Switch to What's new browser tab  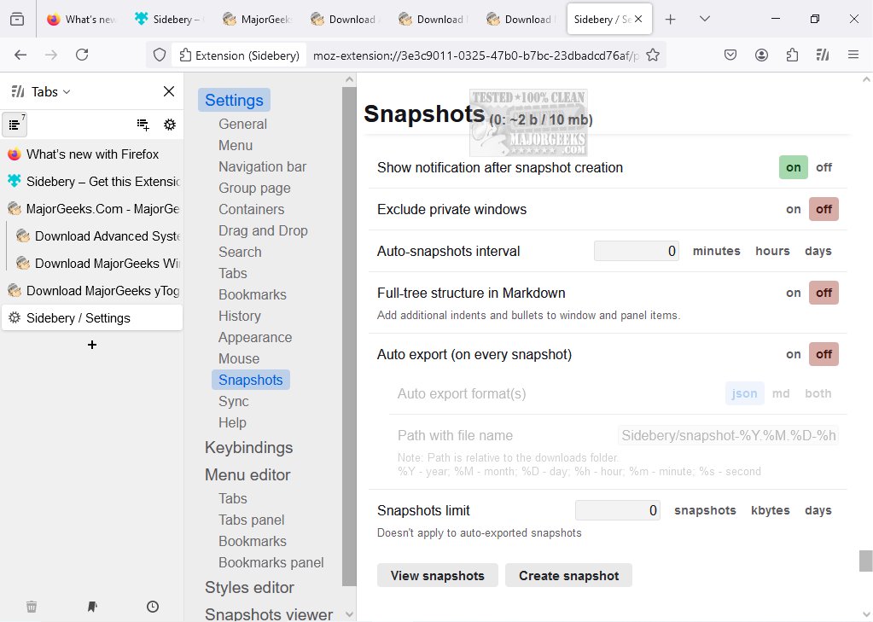(81, 19)
